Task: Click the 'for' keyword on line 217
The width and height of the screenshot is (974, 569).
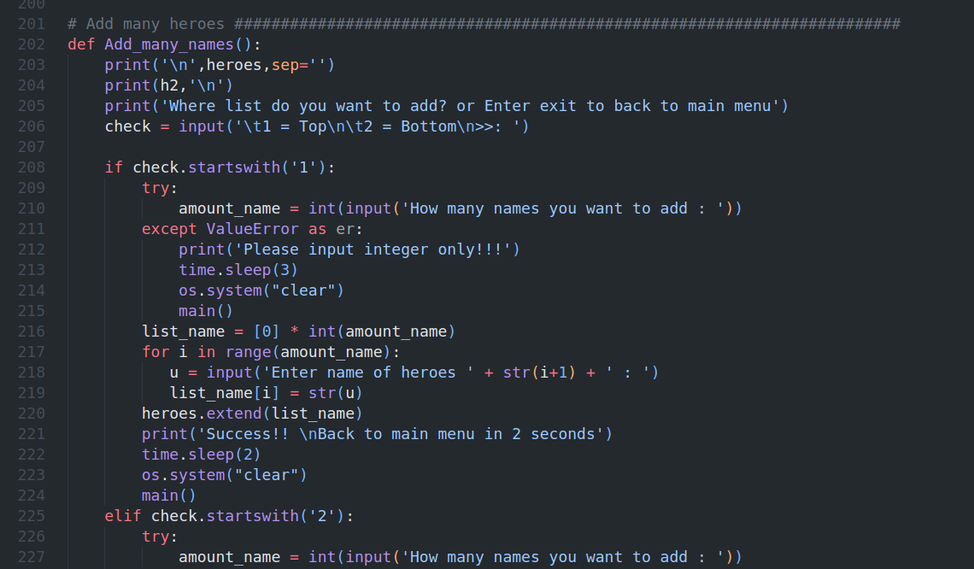Action: click(x=155, y=352)
